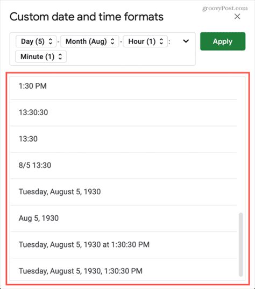Choose the 8/5 13:30 format
The width and height of the screenshot is (255, 289).
click(x=123, y=165)
